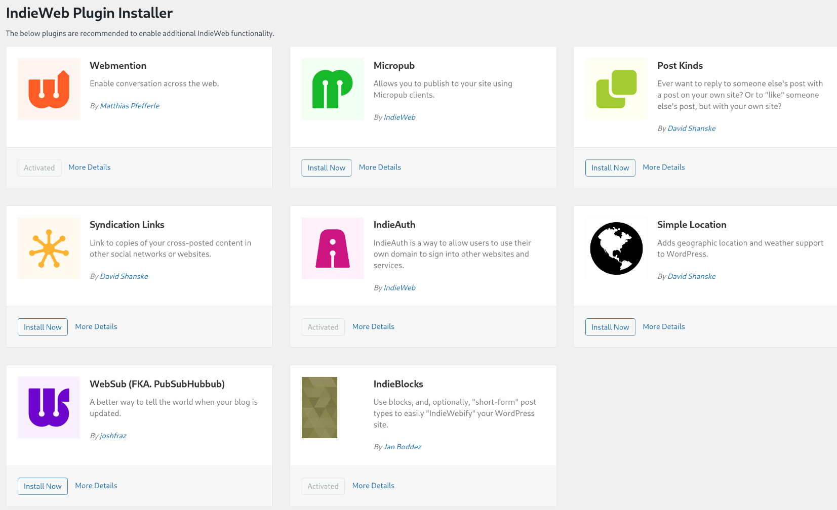Install the Micropub plugin
The image size is (837, 510).
click(326, 168)
